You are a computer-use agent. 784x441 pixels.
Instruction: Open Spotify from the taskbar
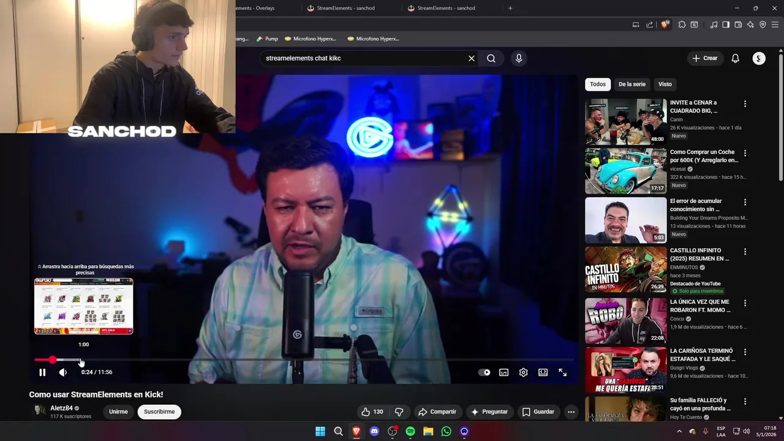click(410, 431)
